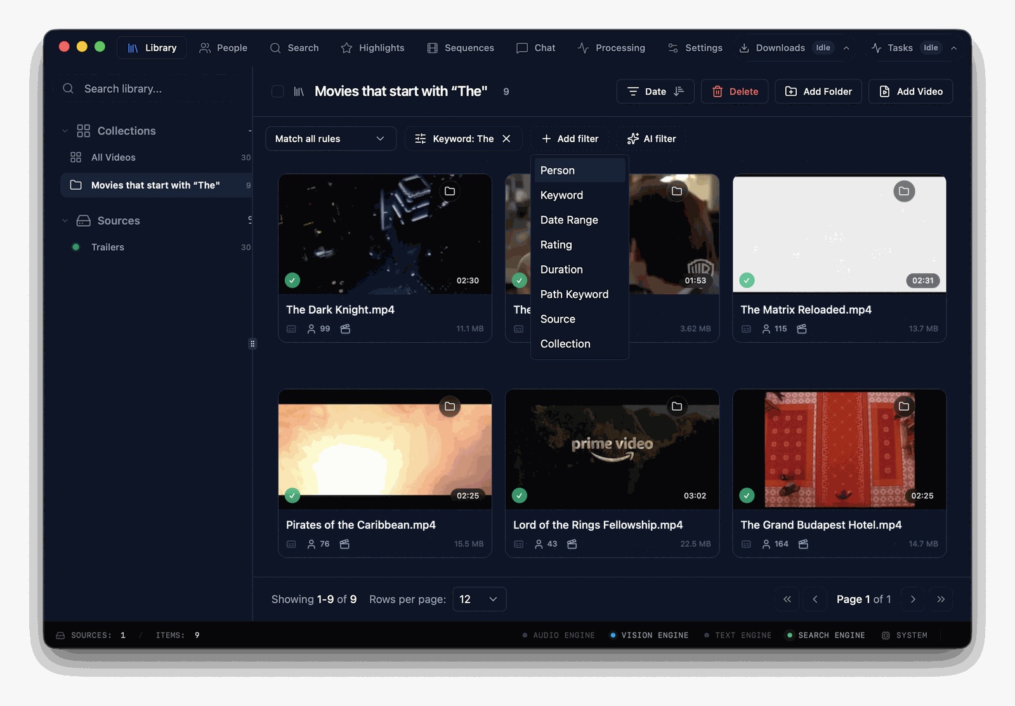Open the Match all rules dropdown
The image size is (1015, 706).
pos(331,138)
